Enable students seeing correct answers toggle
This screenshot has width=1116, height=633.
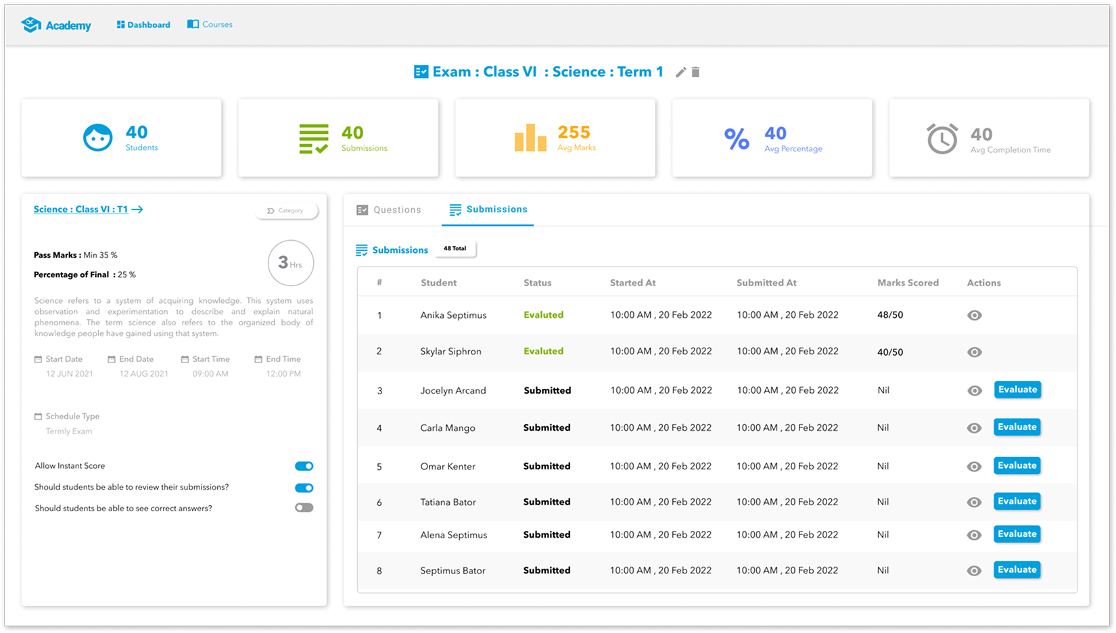[x=304, y=508]
